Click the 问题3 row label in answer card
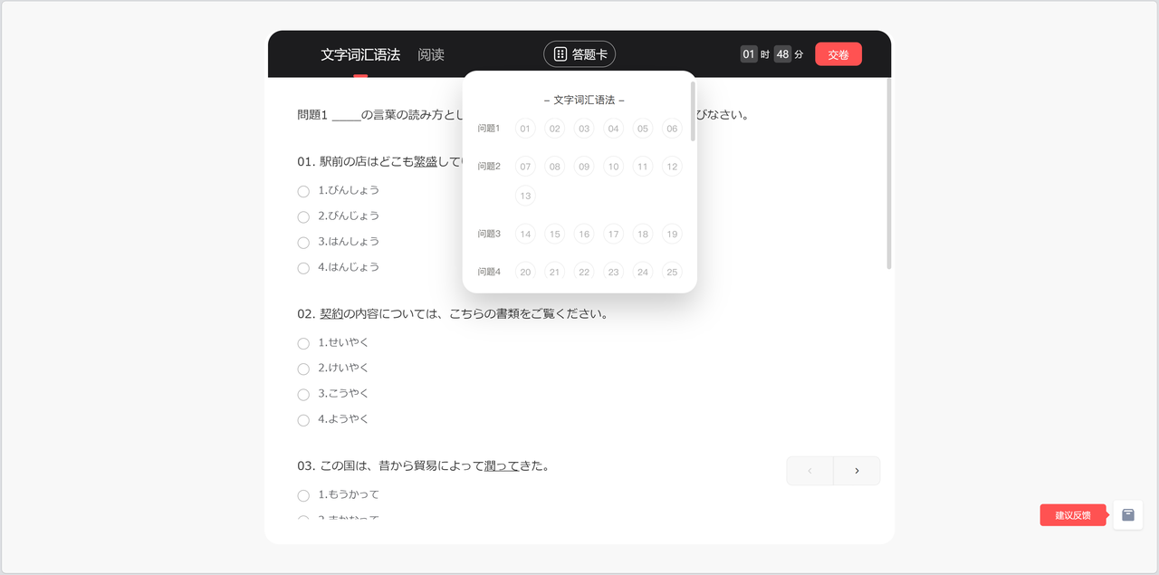The image size is (1159, 575). coord(489,234)
